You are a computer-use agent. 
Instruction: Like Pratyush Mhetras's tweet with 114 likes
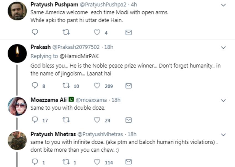[x=97, y=162]
